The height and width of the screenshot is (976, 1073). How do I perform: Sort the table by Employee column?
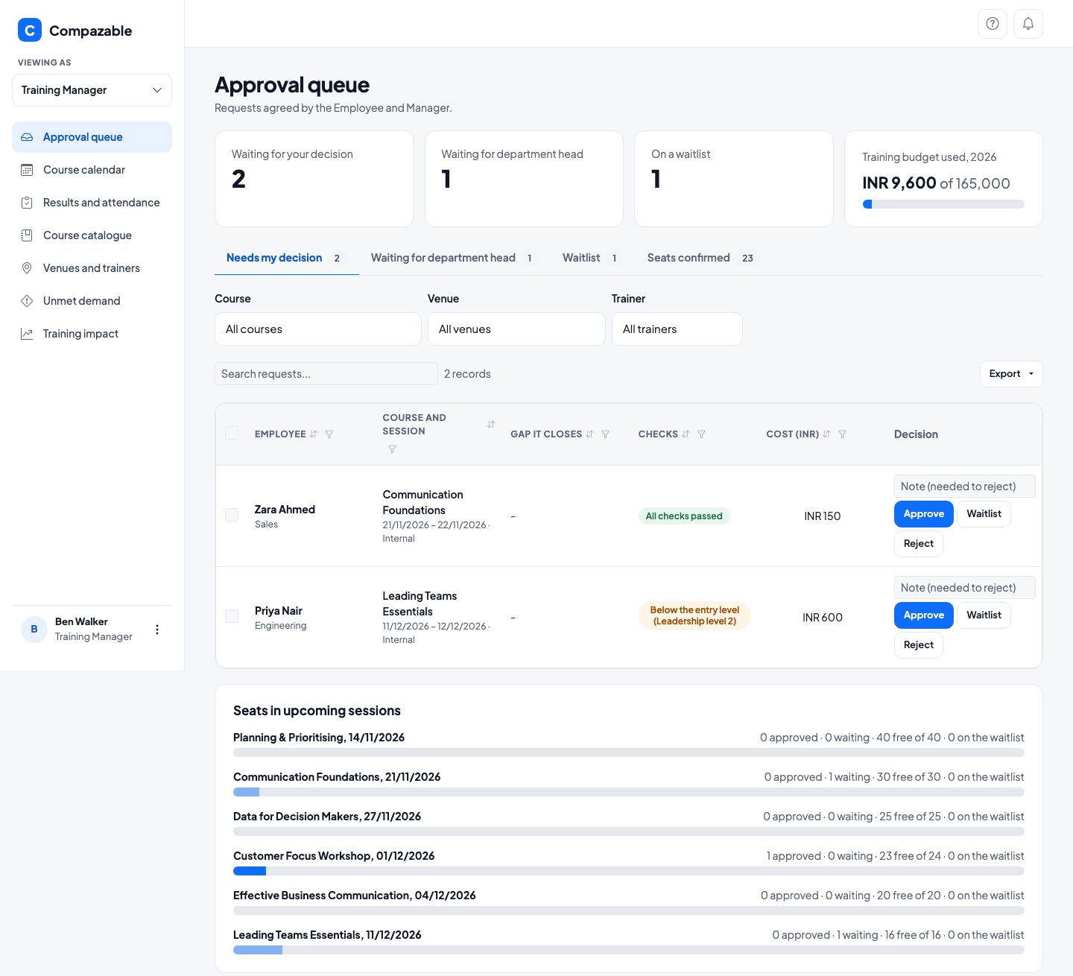coord(314,434)
